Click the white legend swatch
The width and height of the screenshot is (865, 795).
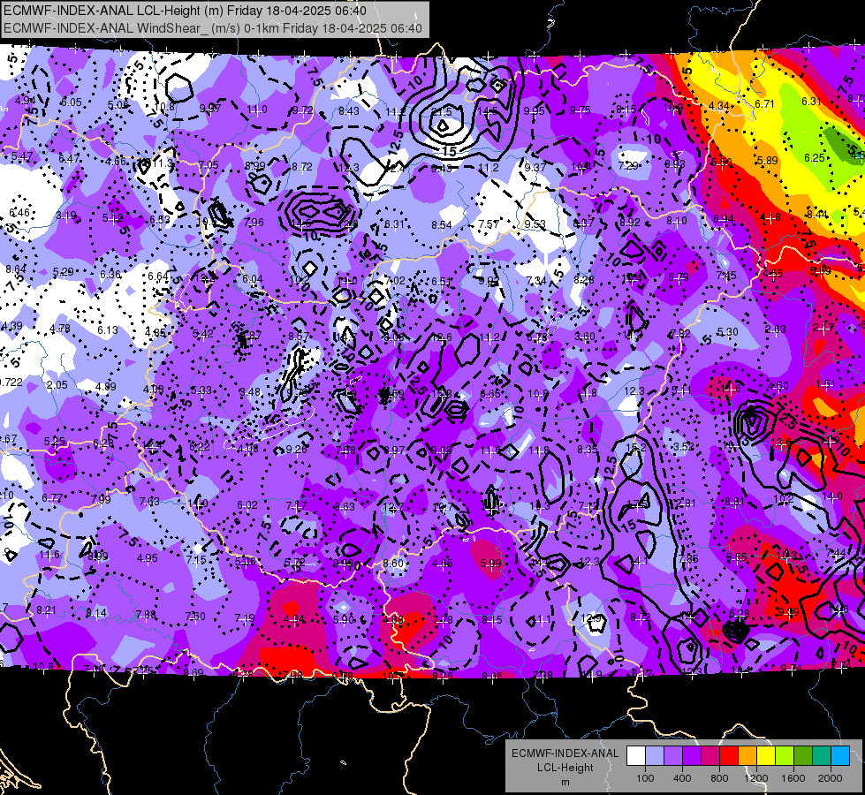coord(636,756)
